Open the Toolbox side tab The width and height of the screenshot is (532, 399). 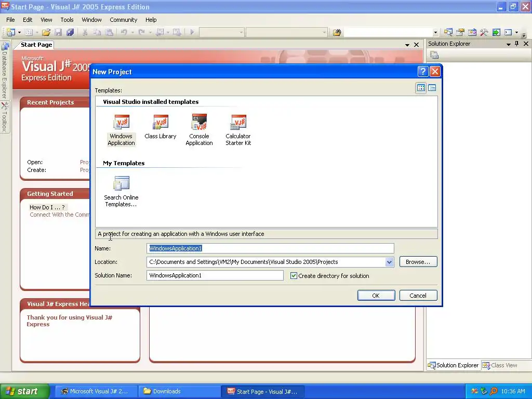[x=4, y=117]
